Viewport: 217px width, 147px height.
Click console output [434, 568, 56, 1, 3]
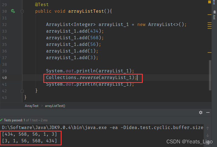click(30, 134)
